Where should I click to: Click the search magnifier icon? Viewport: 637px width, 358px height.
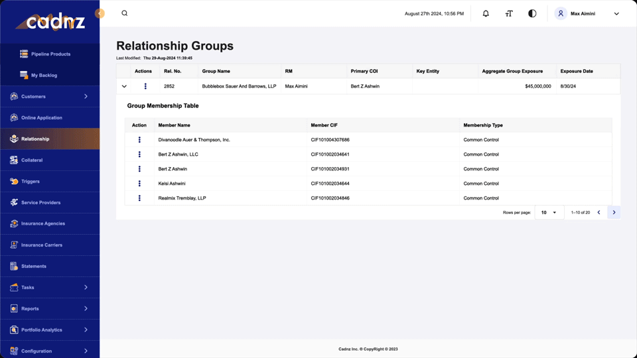(124, 13)
